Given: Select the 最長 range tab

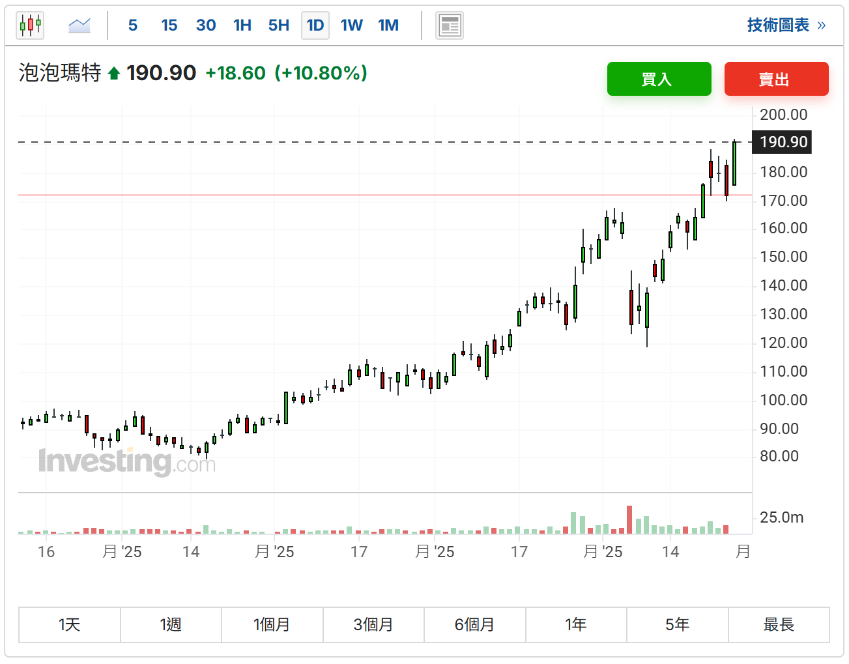Looking at the screenshot, I should [779, 625].
